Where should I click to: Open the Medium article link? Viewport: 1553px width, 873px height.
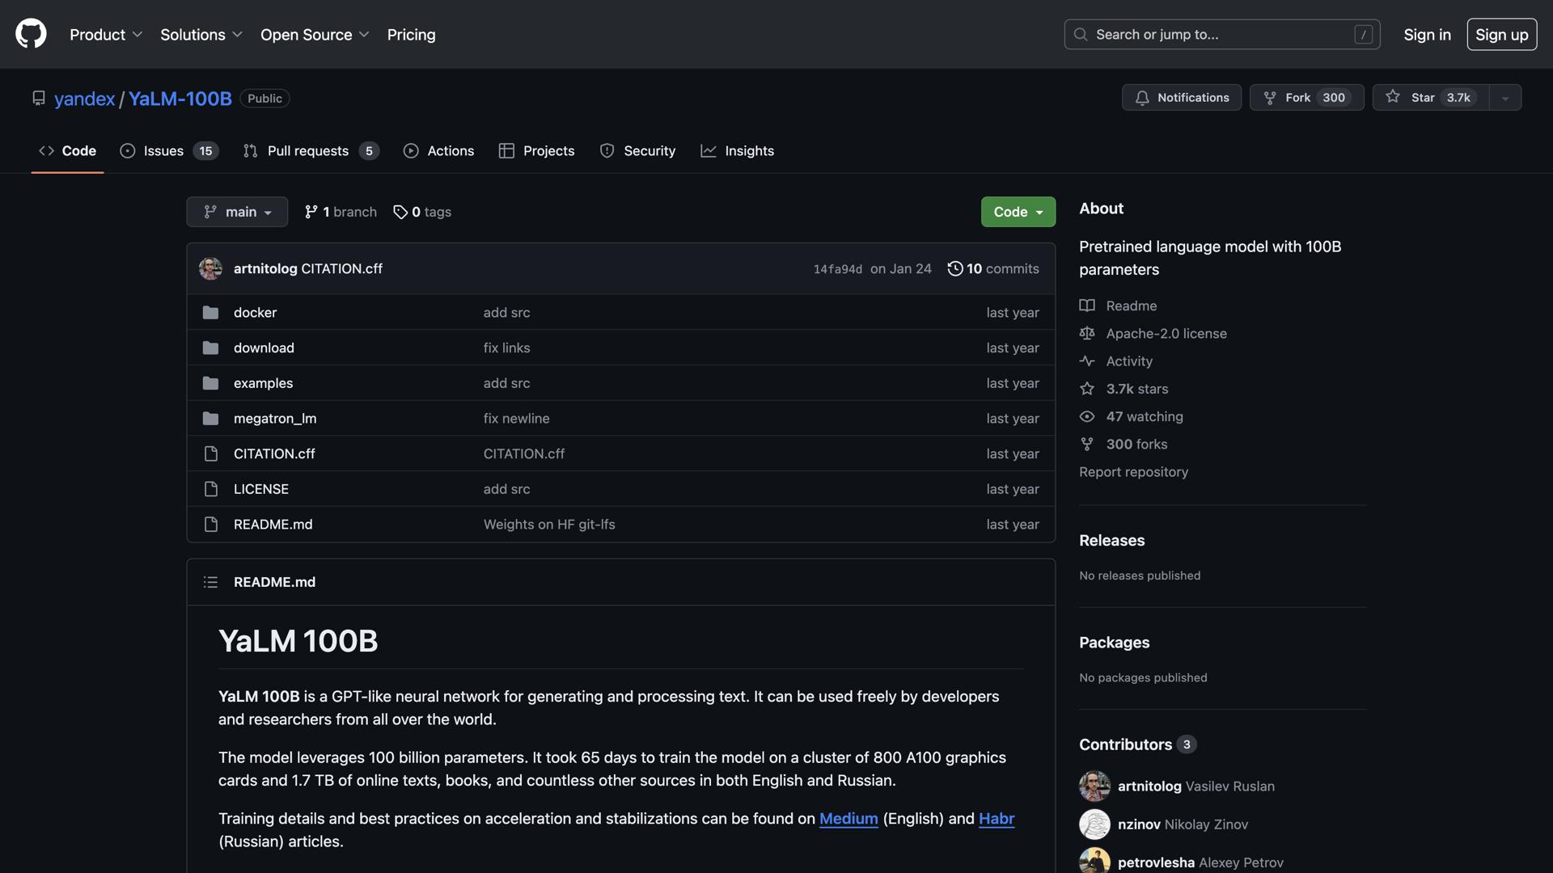click(x=848, y=818)
